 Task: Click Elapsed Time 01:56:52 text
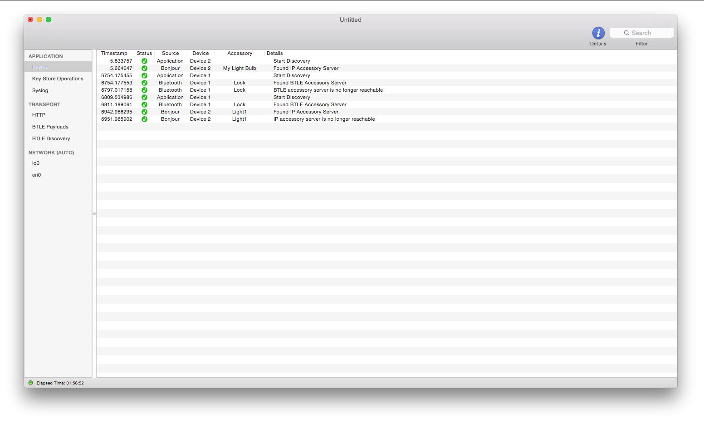60,383
